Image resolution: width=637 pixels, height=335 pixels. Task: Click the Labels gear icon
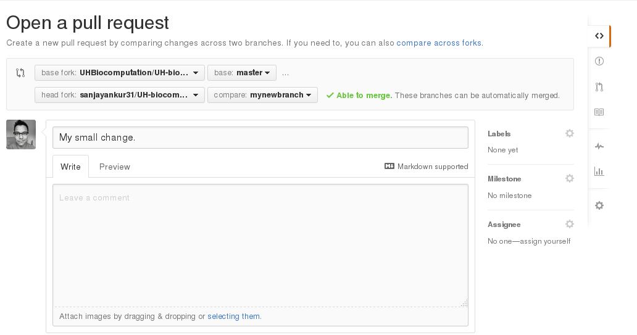click(570, 133)
